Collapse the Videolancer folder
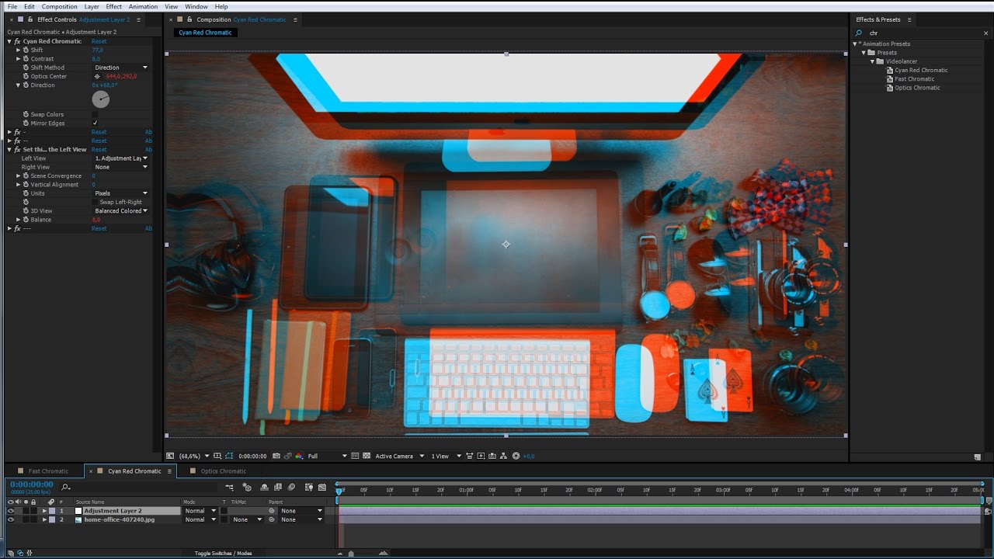This screenshot has width=994, height=559. (872, 61)
